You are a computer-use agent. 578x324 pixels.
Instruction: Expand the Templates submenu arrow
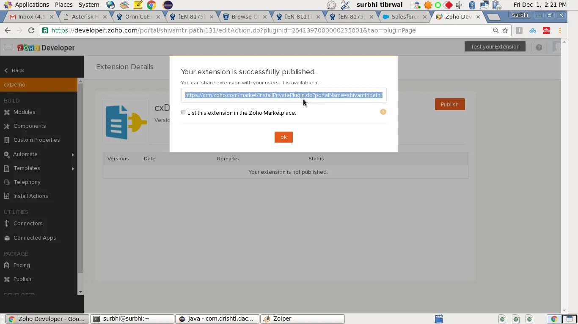tap(73, 168)
